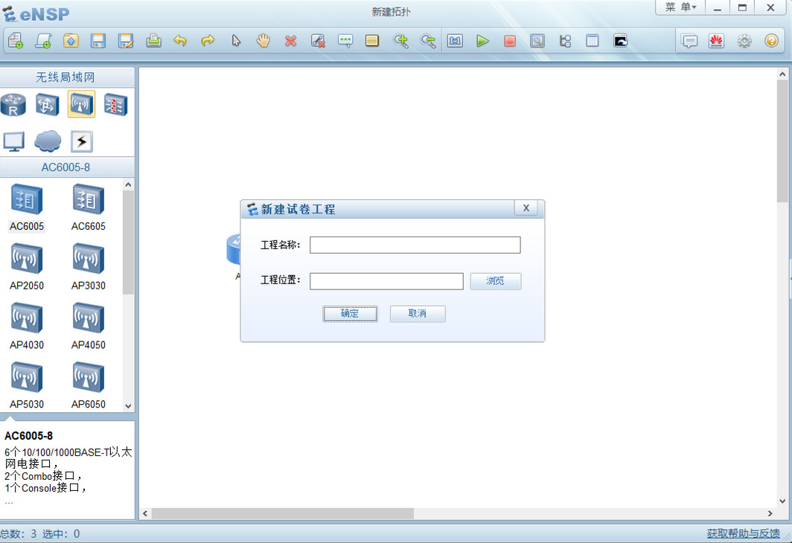
Task: Click the Huawei support toolbar icon
Action: [x=716, y=41]
